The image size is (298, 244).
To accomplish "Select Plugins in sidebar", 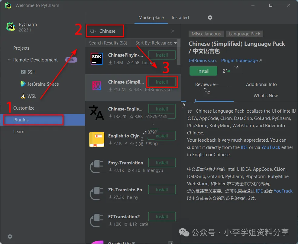I will (x=43, y=120).
